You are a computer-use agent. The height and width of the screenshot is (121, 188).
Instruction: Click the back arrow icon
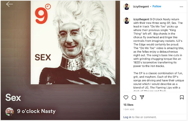tap(9, 4)
